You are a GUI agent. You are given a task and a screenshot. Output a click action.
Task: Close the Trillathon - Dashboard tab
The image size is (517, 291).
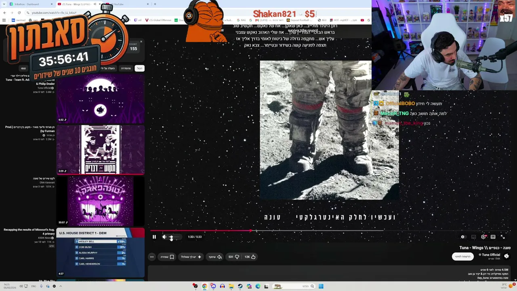tap(52, 4)
